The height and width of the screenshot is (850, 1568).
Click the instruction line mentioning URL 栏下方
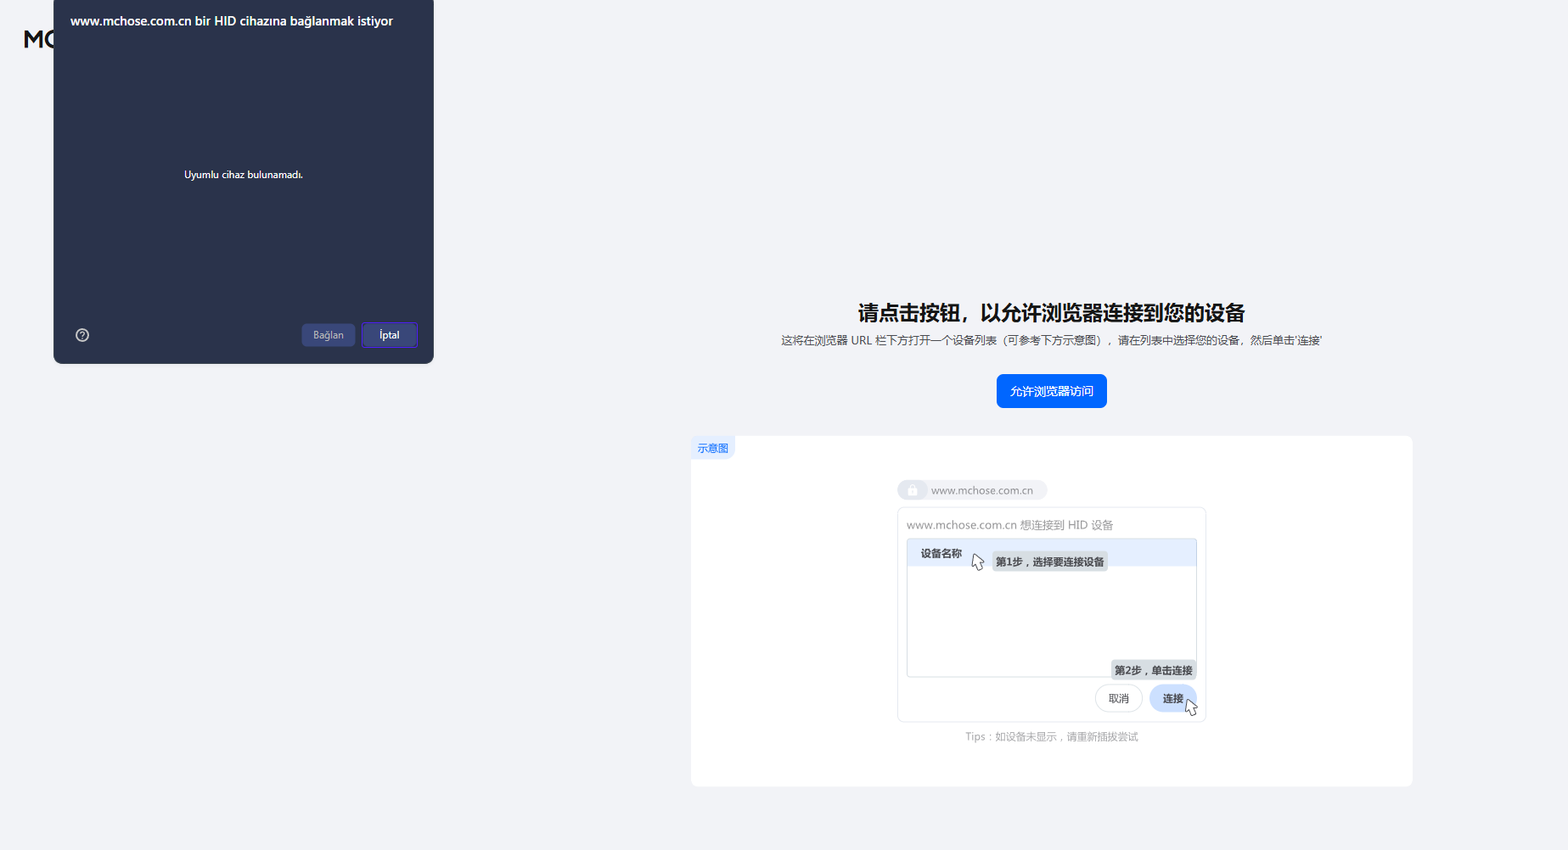click(1052, 340)
